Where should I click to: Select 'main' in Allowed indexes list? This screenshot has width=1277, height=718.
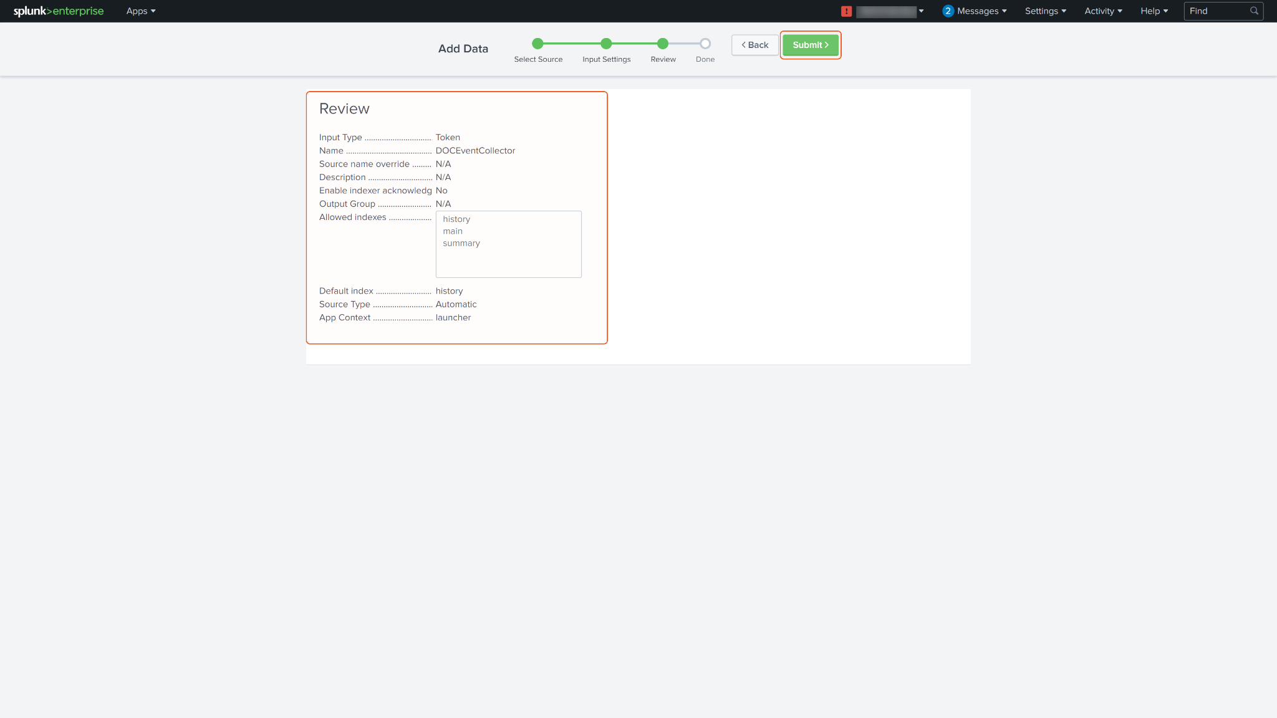453,231
